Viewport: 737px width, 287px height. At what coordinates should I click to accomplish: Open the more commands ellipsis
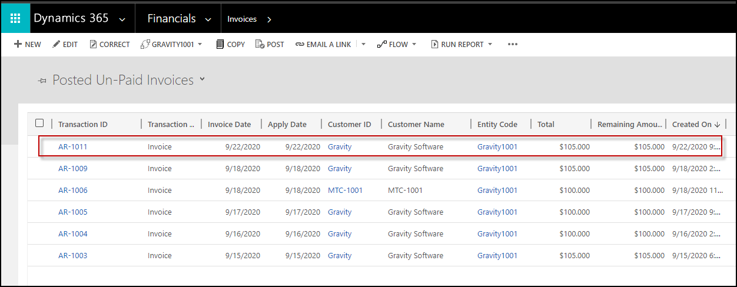coord(513,44)
